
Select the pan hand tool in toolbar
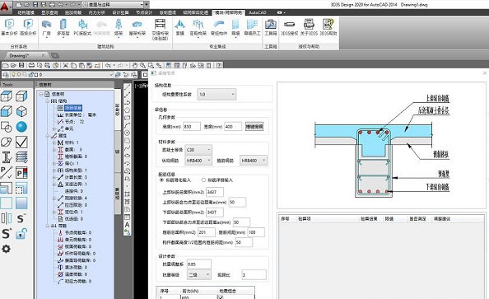[x=135, y=65]
